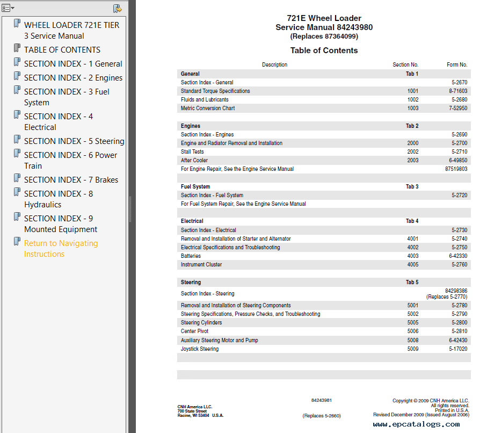Screen dimensions: 487x433
Task: Select 'Batteries' entry
Action: click(x=191, y=256)
